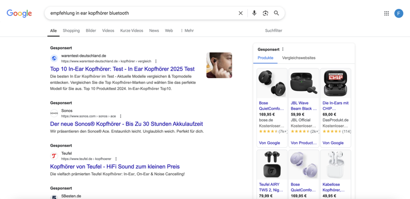Click the Sonos favicon

(54, 113)
